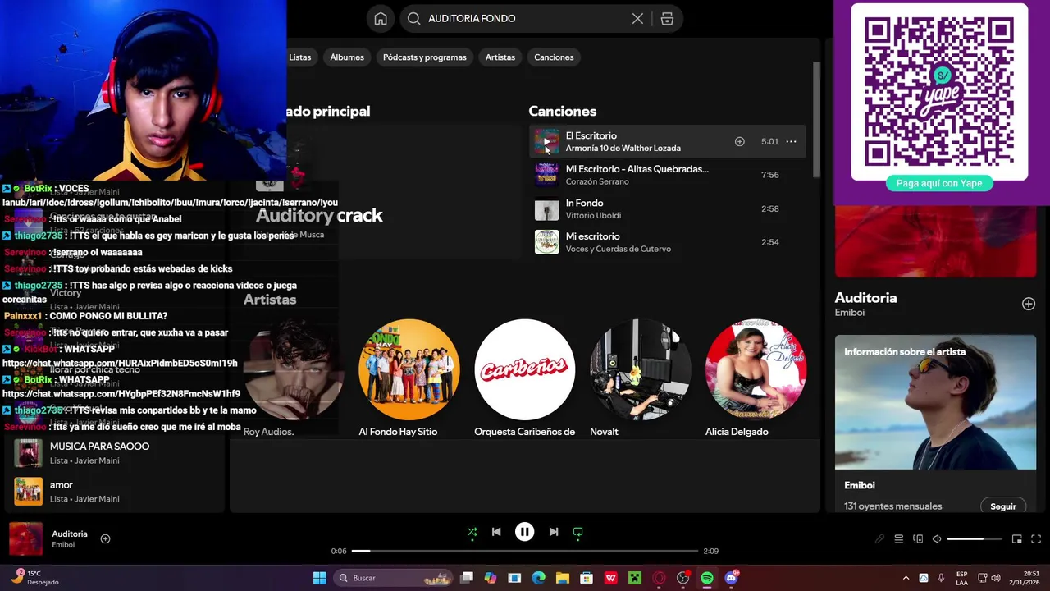
Task: Adjust Spotify volume slider
Action: pos(975,539)
